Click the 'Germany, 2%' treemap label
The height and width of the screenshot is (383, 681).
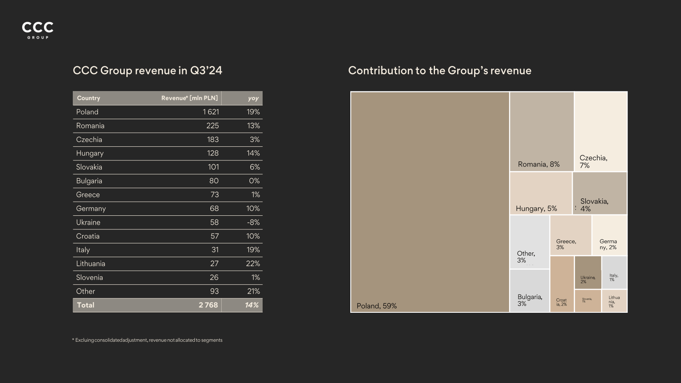[608, 244]
